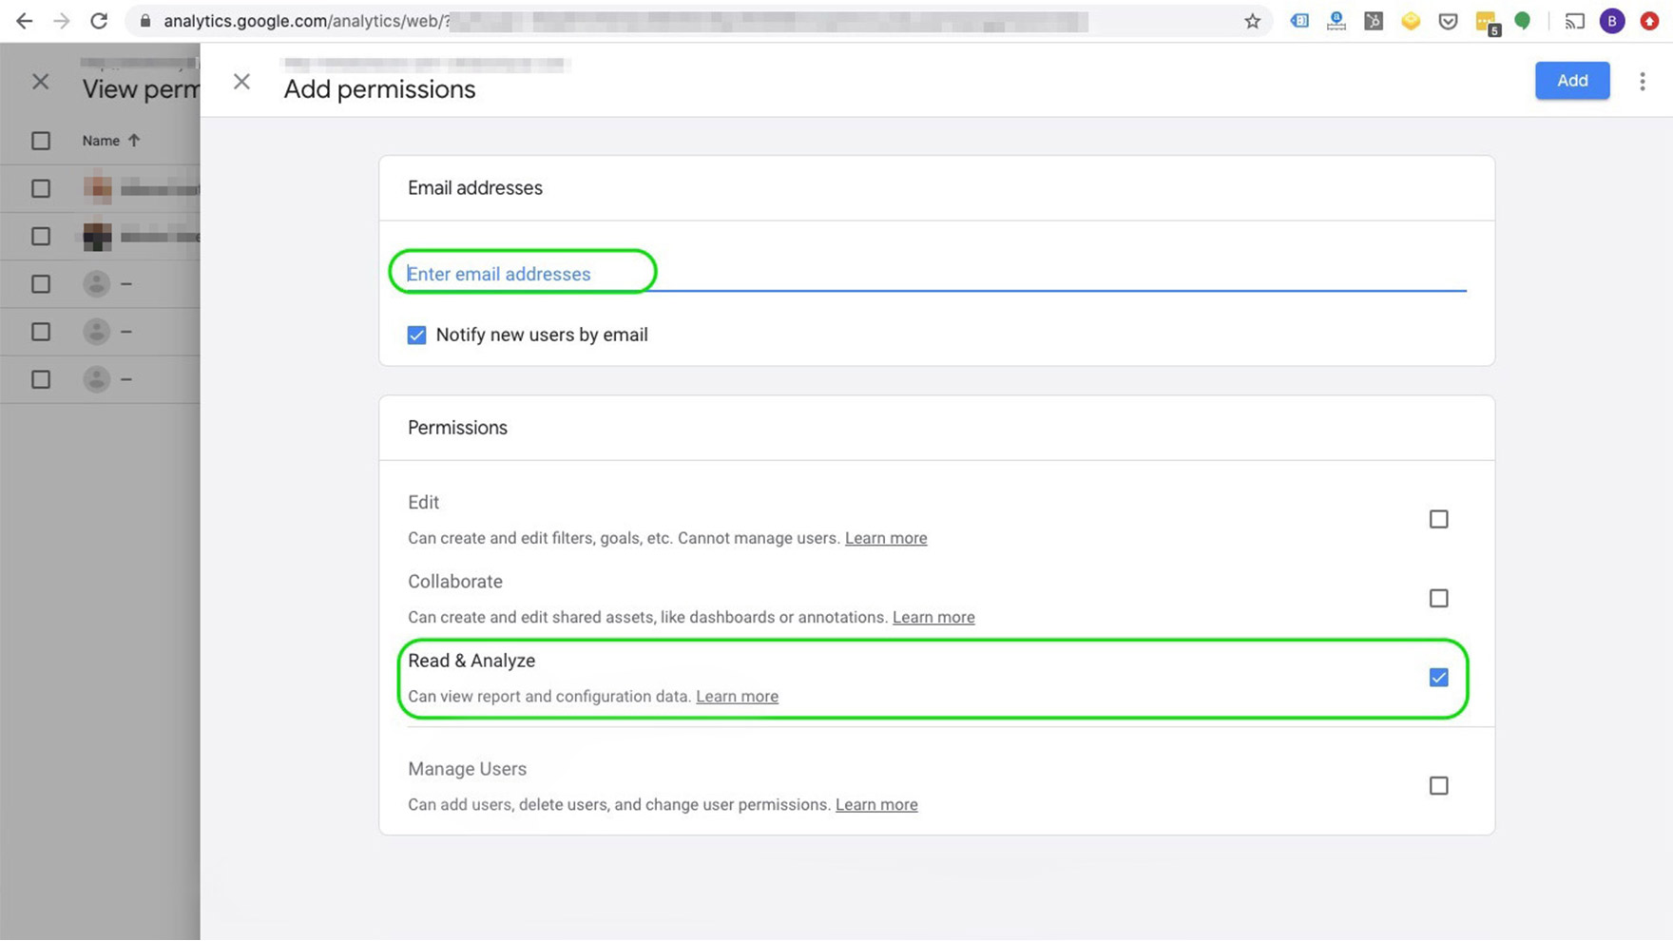Open Learn more link for Edit permission
Image resolution: width=1673 pixels, height=941 pixels.
point(885,538)
